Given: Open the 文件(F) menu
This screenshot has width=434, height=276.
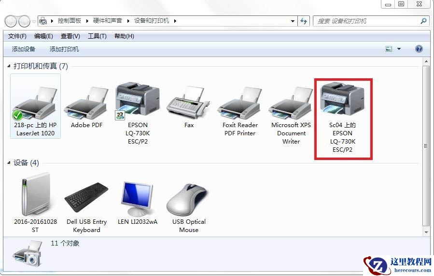Looking at the screenshot, I should [17, 36].
